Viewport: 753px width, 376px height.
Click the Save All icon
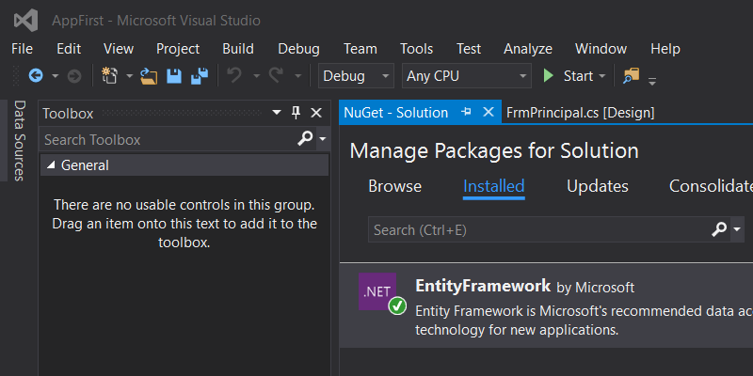199,76
